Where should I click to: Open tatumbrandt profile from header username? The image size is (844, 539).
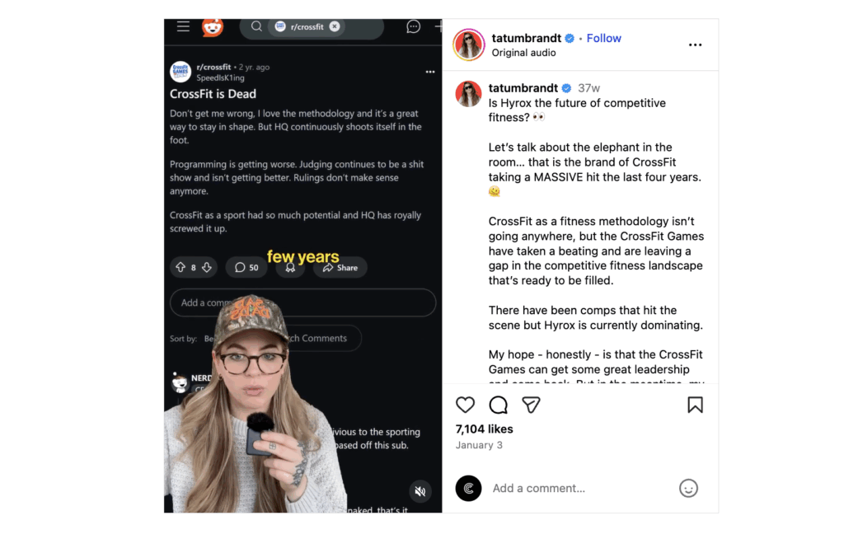coord(526,38)
